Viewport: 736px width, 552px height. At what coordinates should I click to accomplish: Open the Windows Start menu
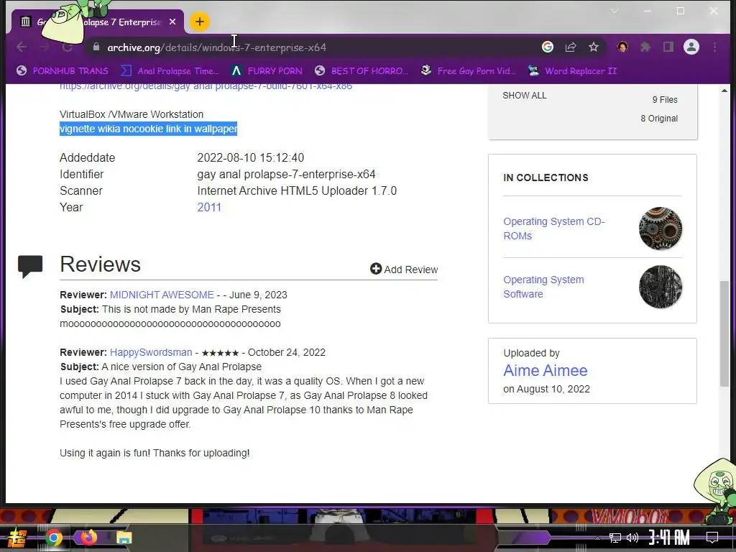click(17, 538)
